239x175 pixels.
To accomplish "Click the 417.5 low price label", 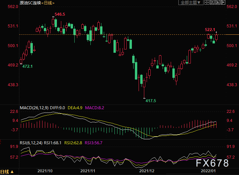I will point(151,101).
